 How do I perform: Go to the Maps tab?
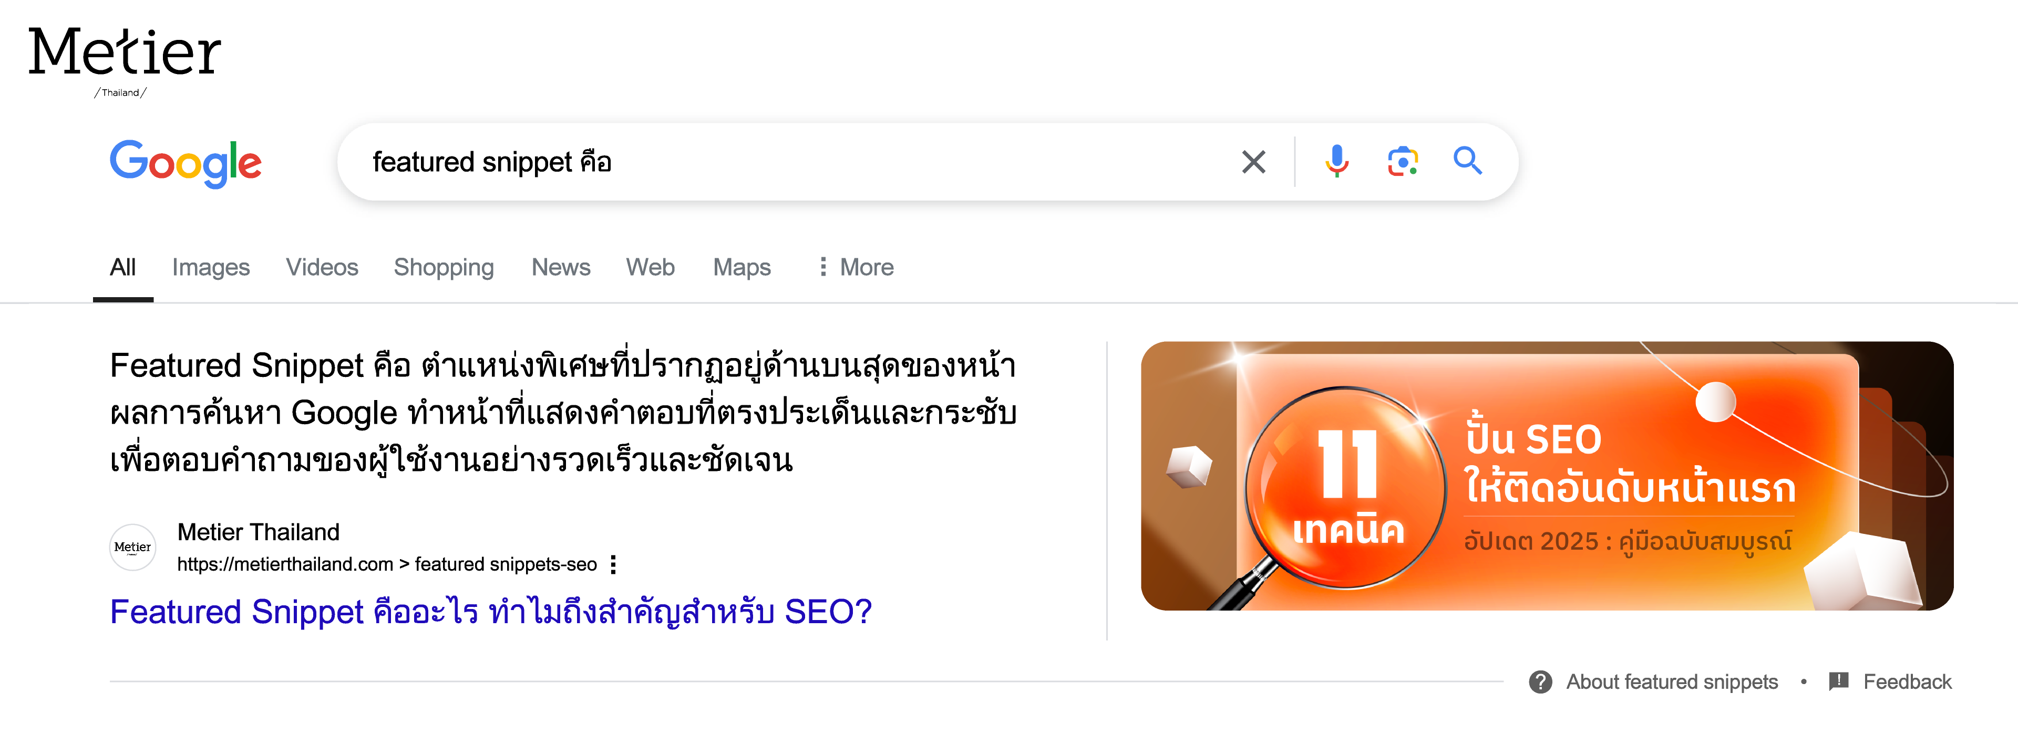click(741, 268)
